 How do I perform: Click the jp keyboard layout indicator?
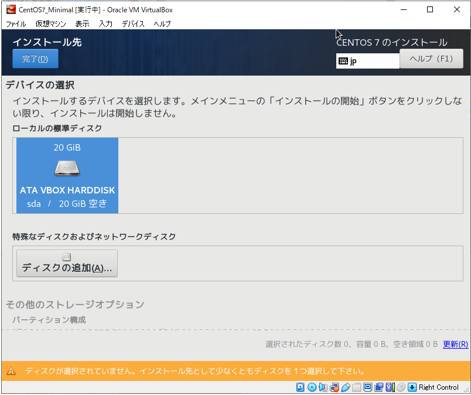tap(367, 61)
